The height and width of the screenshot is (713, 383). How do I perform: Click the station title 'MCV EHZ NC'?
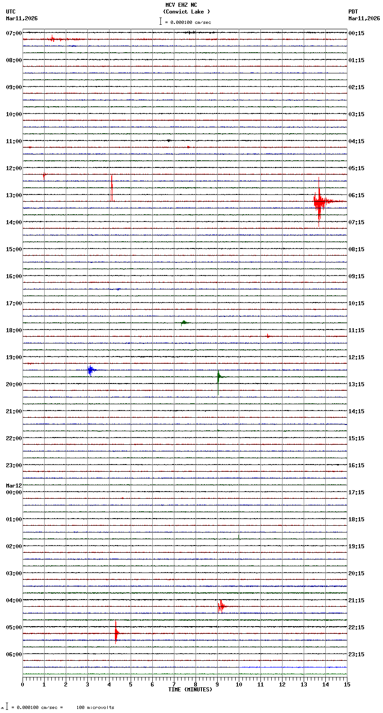coord(181,5)
